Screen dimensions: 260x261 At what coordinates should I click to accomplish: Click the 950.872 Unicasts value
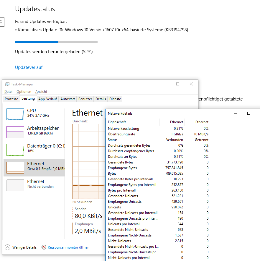(177, 207)
